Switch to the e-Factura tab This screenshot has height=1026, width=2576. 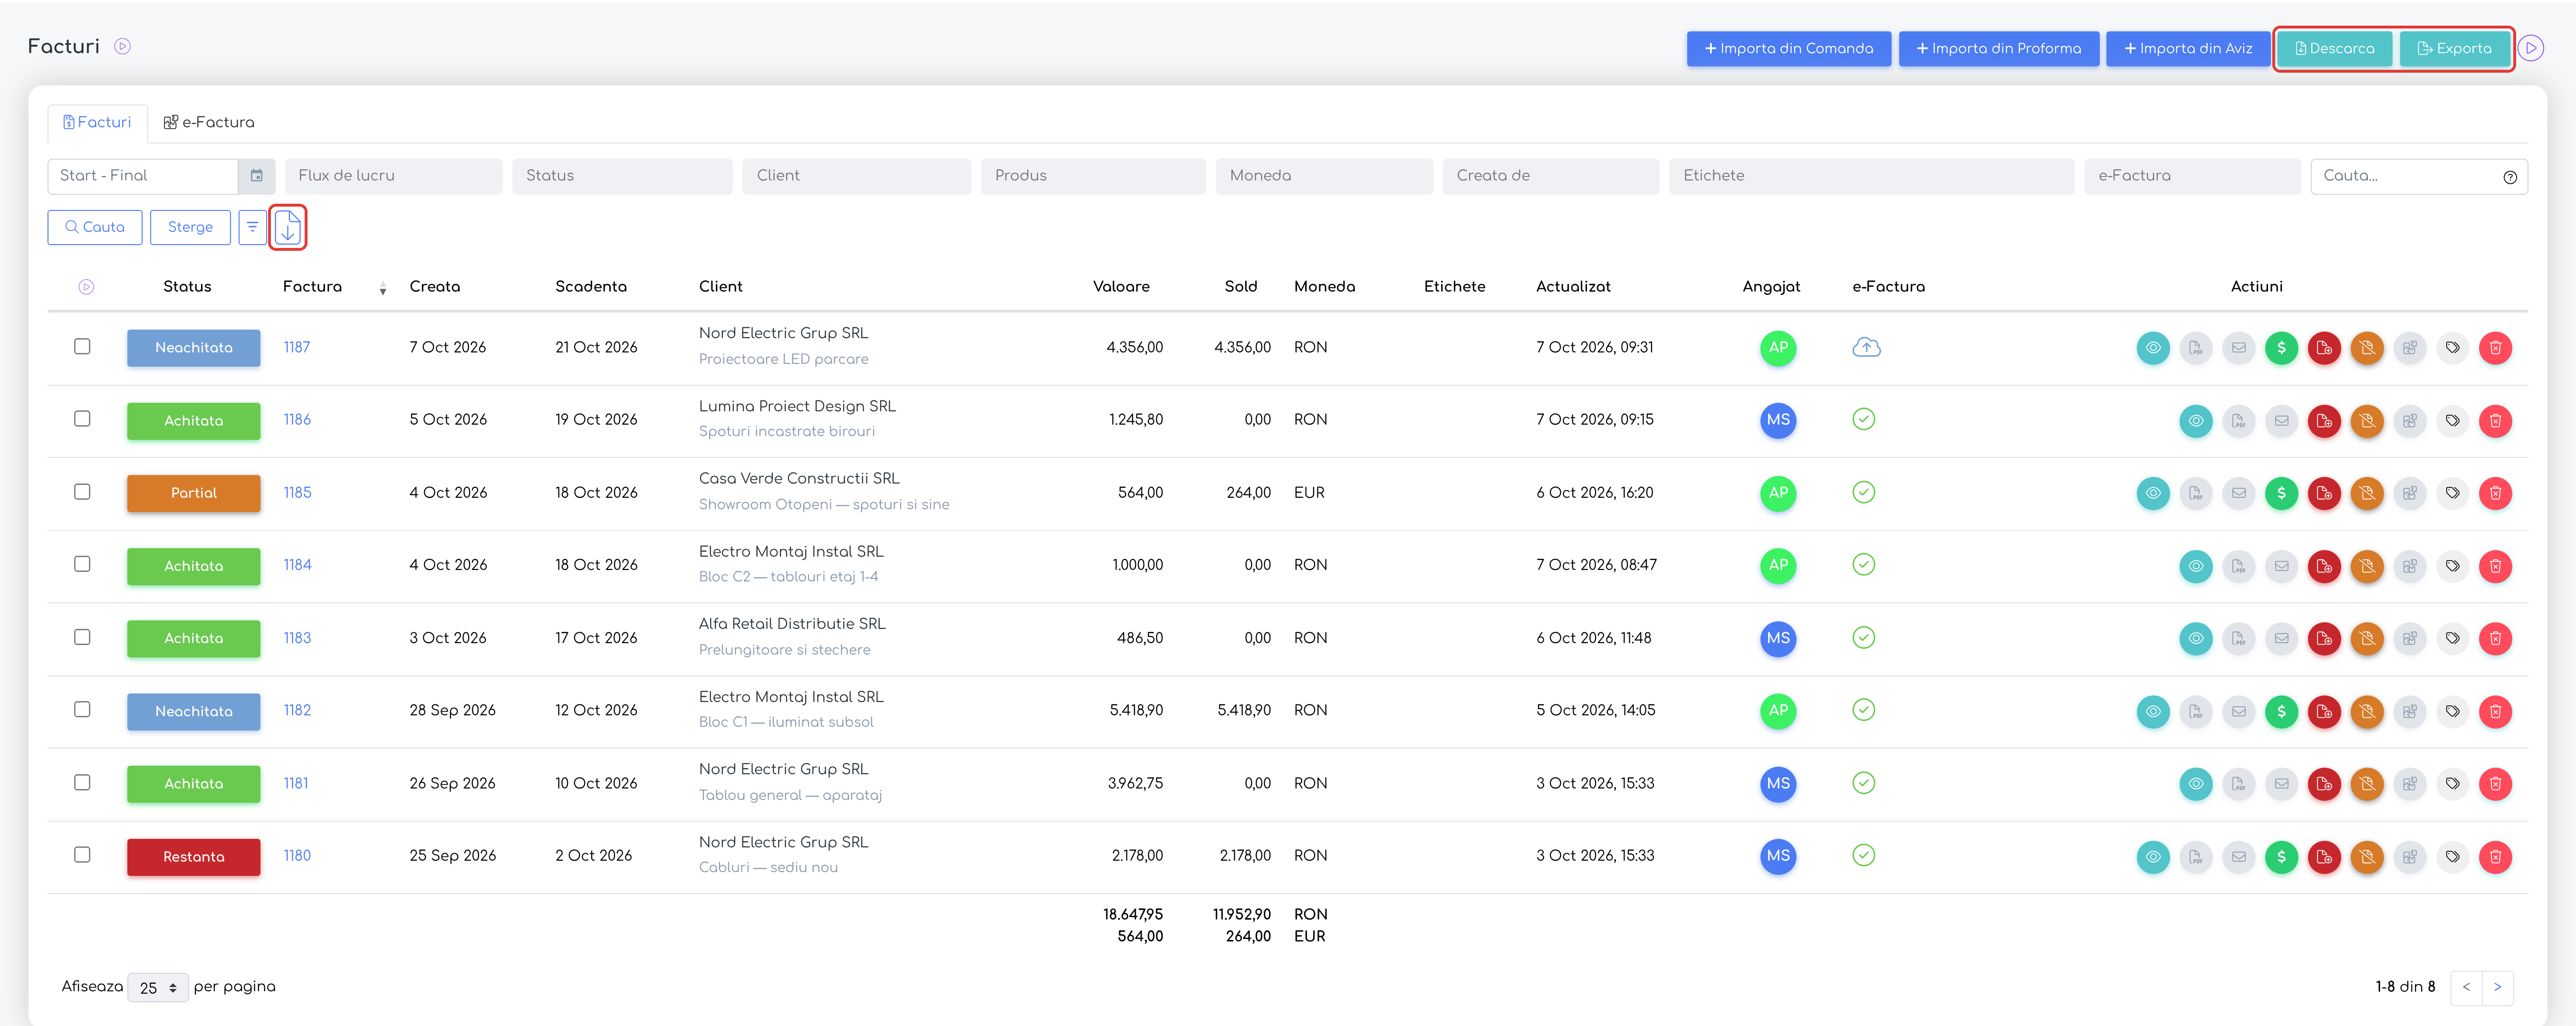pos(209,122)
